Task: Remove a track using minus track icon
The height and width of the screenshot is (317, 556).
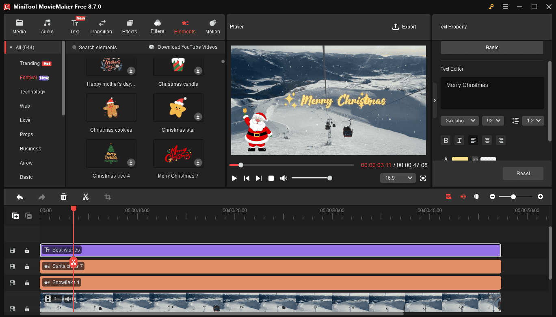Action: (28, 216)
